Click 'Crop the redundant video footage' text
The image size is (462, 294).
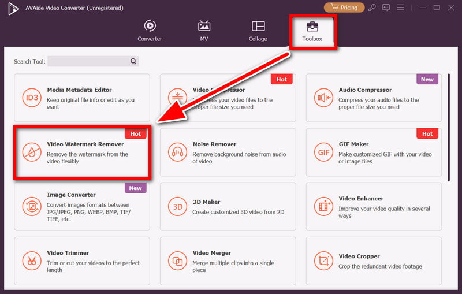pos(380,266)
